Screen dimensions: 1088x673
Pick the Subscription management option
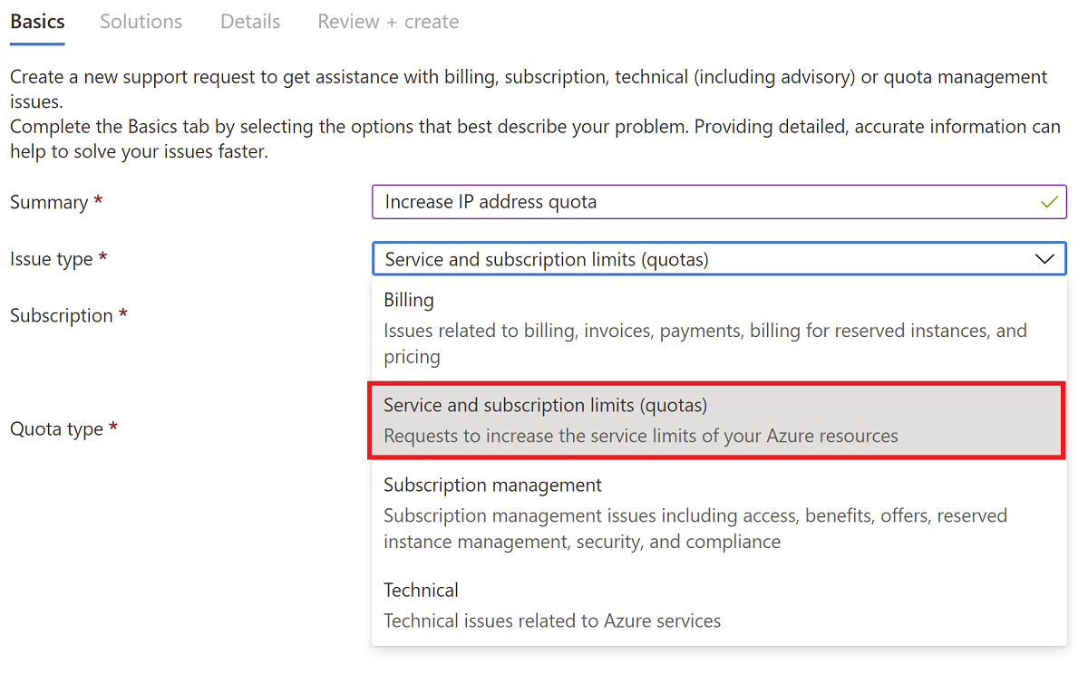click(x=492, y=486)
